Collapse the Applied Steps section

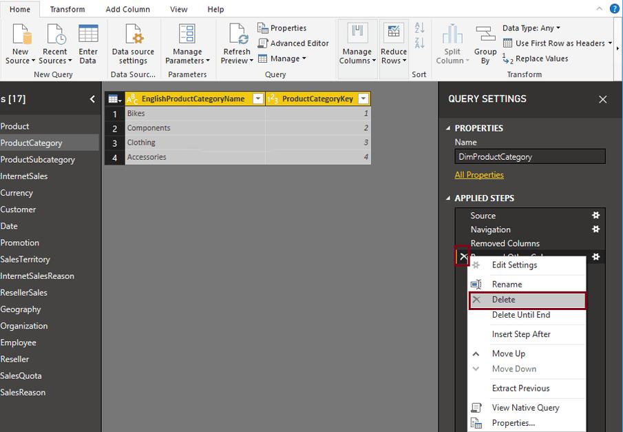pyautogui.click(x=449, y=198)
